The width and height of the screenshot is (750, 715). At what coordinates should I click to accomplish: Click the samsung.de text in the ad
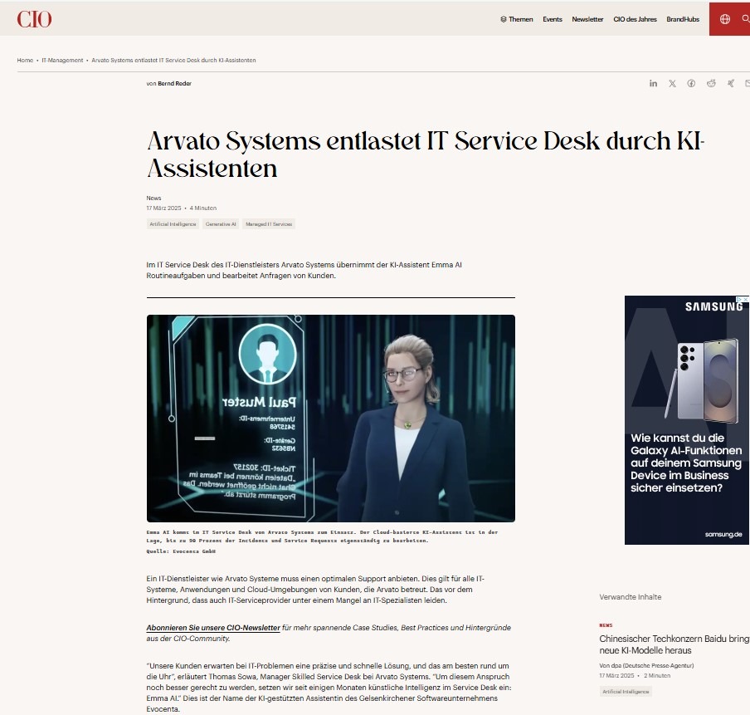coord(723,535)
